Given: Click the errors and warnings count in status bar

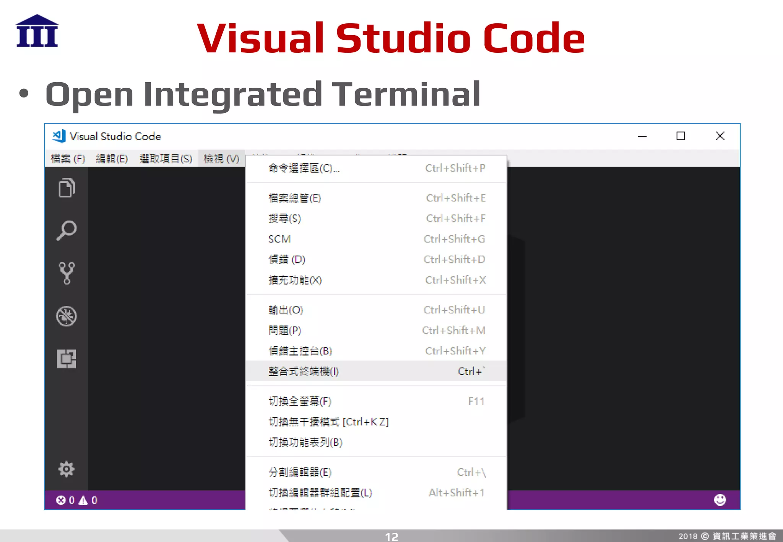Looking at the screenshot, I should pyautogui.click(x=77, y=500).
